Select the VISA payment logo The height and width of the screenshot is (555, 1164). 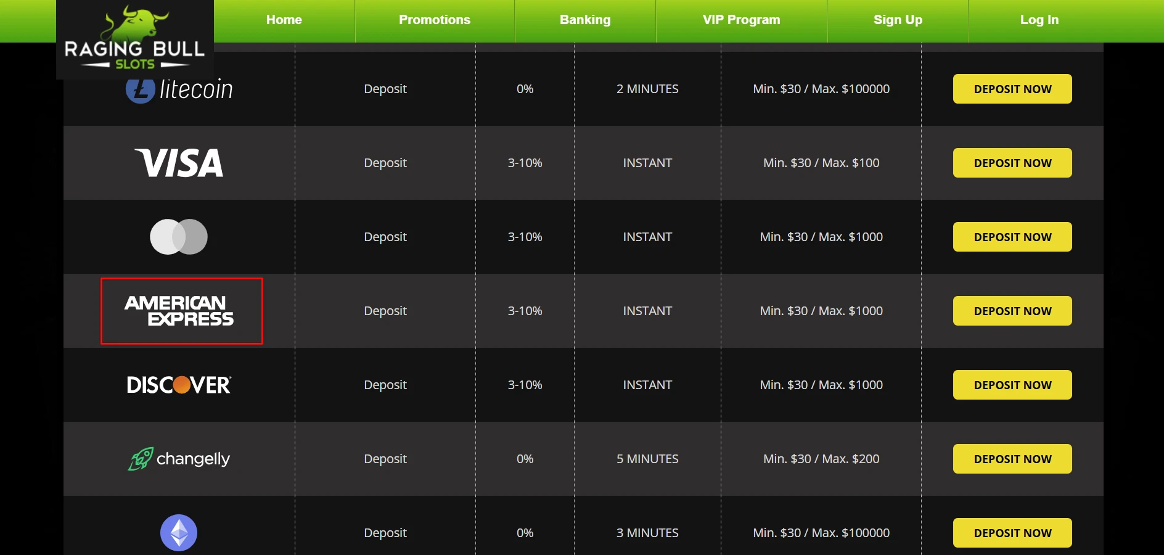click(x=179, y=163)
